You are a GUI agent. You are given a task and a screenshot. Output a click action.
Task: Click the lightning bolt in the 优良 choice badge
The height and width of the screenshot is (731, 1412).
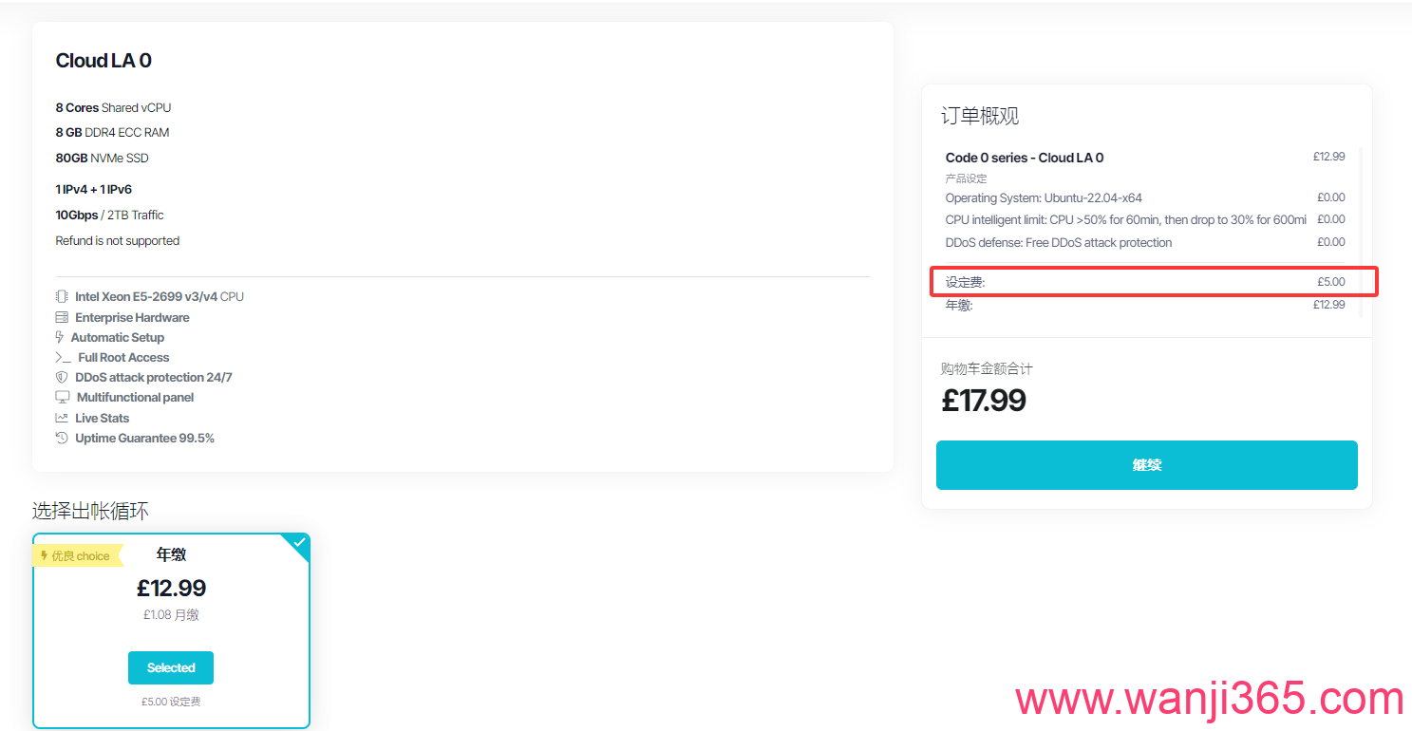tap(44, 556)
